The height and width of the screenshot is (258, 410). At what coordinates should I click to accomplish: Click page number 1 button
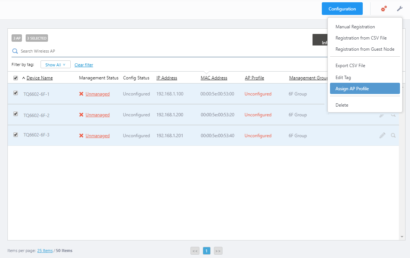pos(206,251)
